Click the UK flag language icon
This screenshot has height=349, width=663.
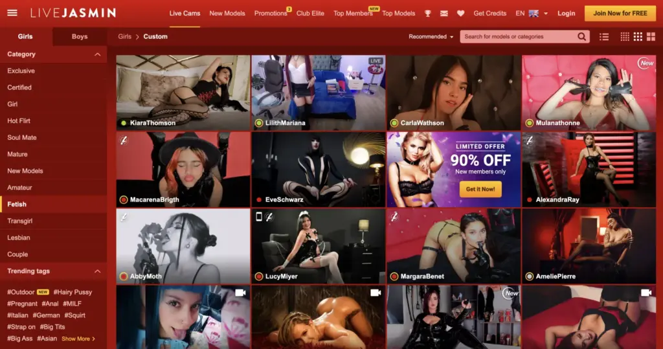534,14
